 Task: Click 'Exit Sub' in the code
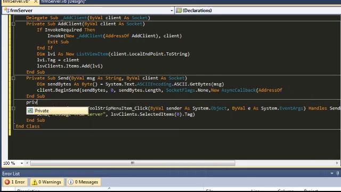coord(58,42)
